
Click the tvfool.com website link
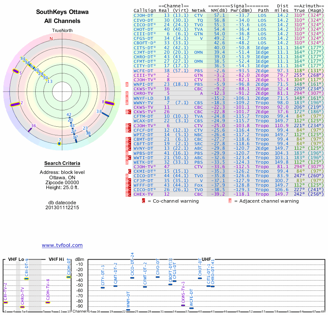tap(62, 245)
